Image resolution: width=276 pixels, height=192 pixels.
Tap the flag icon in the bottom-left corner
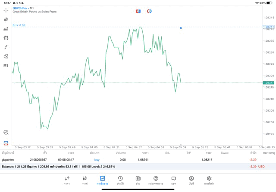coord(6,143)
